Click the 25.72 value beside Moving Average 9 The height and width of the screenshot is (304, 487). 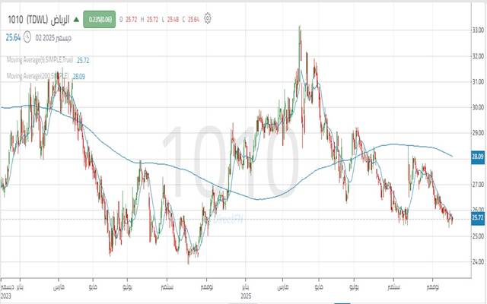click(x=85, y=59)
